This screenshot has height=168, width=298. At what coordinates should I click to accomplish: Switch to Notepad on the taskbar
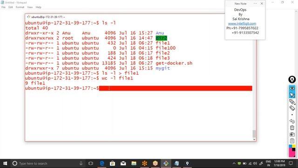pos(176,163)
